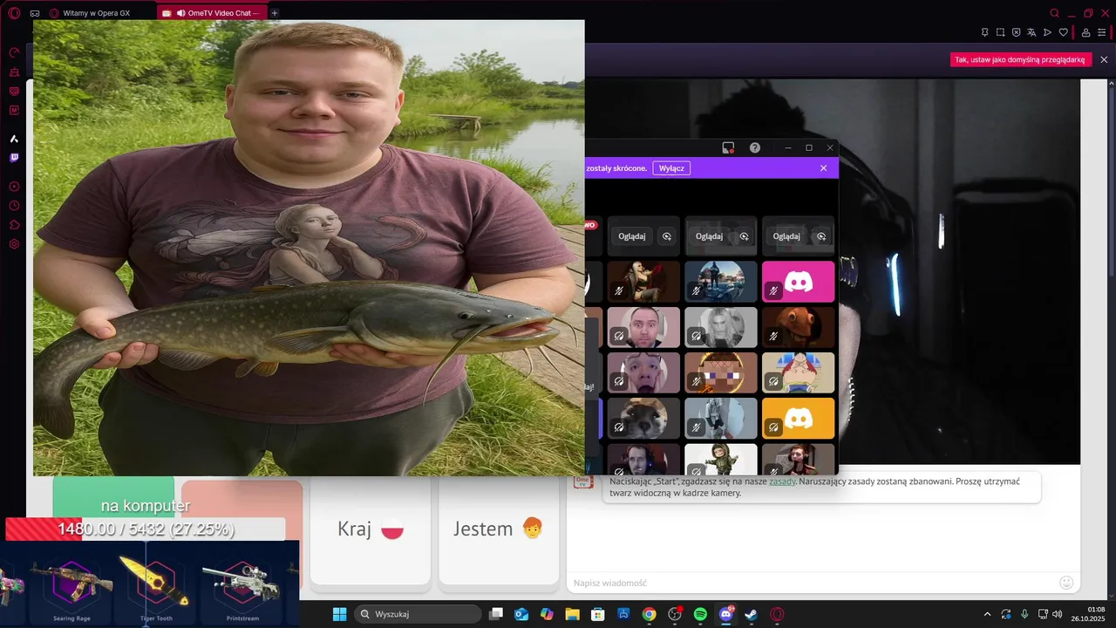Pop out the first Oglądaj stream
Viewport: 1116px width, 628px height.
click(667, 236)
